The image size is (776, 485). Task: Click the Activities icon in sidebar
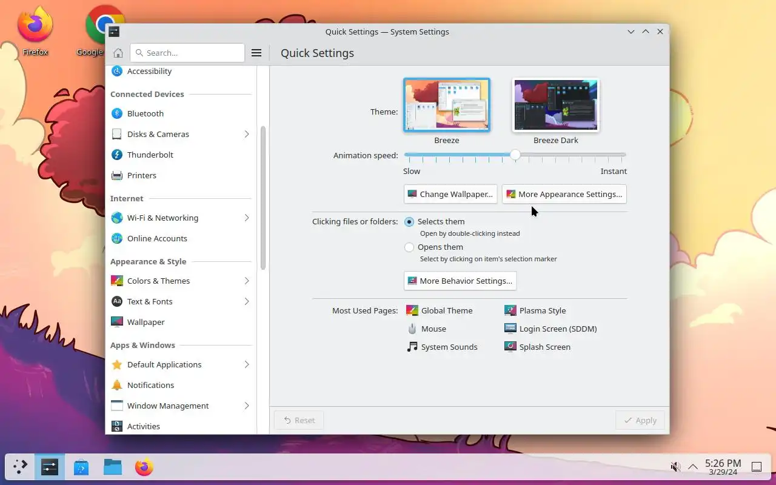[x=117, y=426]
